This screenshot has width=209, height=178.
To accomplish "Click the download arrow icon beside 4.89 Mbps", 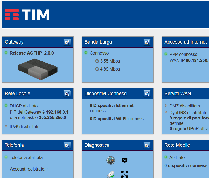I will [97, 69].
